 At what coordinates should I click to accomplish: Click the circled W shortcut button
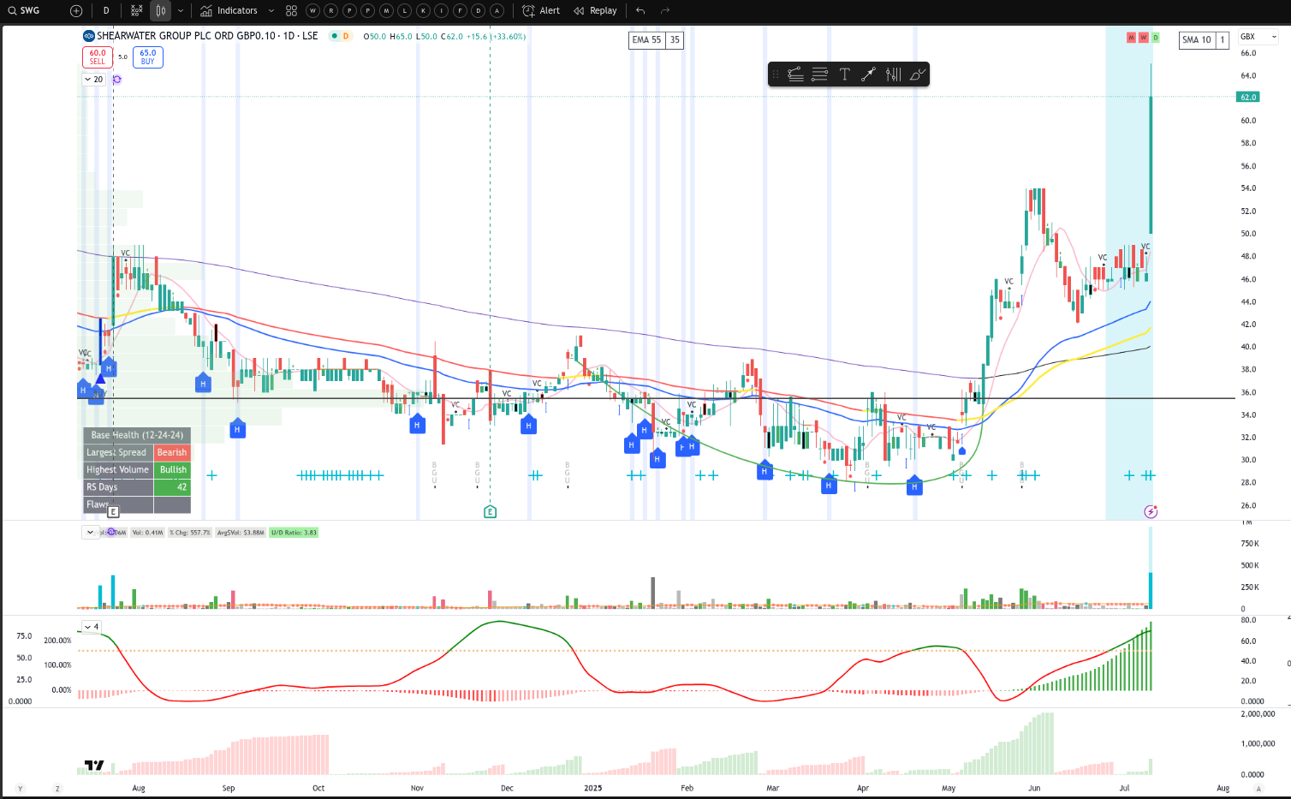click(x=312, y=10)
